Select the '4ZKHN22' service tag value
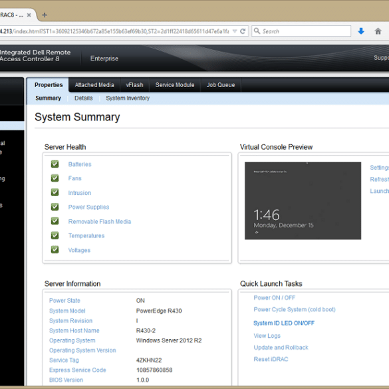The image size is (389, 389). tap(149, 360)
